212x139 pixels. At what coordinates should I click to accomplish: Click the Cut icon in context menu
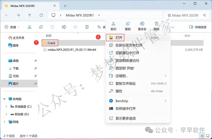pyautogui.click(x=113, y=24)
